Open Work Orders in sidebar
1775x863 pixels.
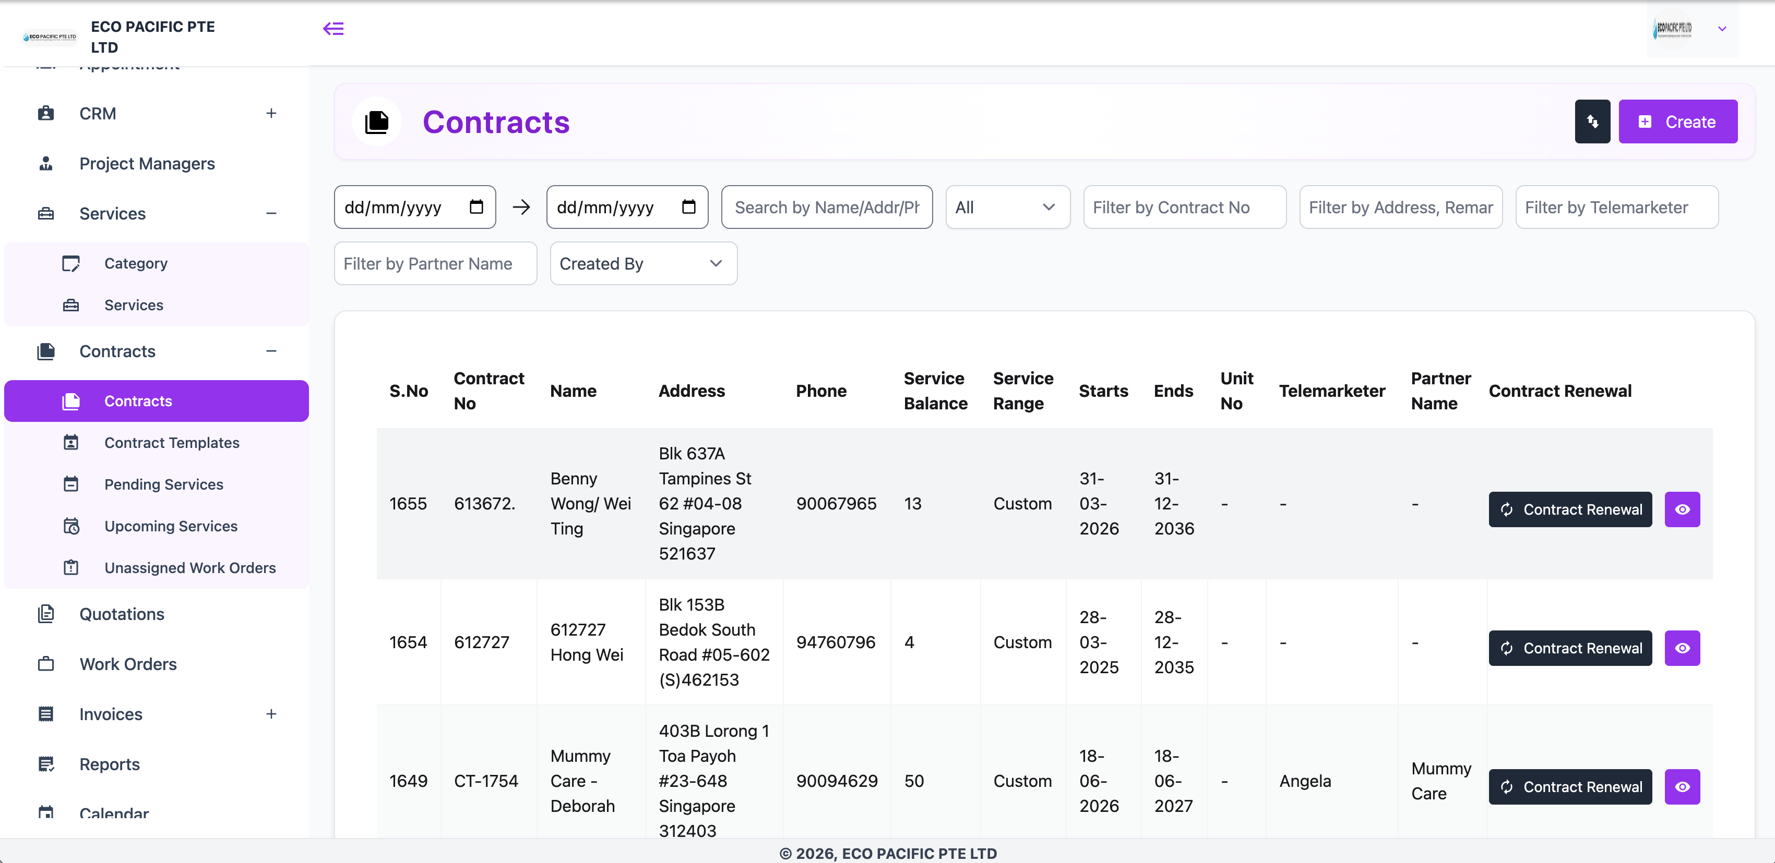click(x=157, y=663)
